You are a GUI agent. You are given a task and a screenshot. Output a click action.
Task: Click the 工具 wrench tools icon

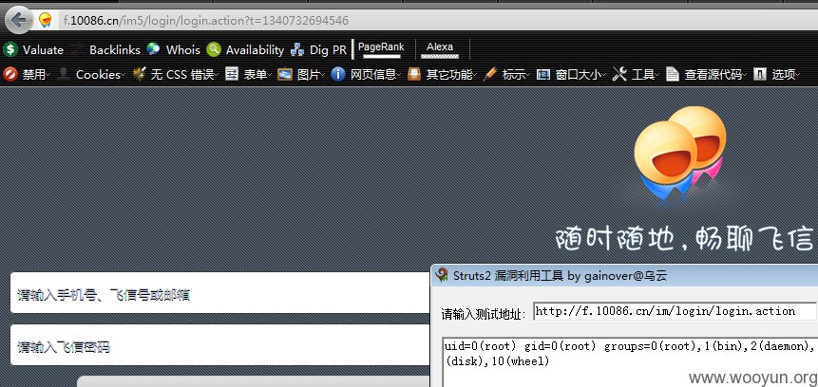[619, 74]
